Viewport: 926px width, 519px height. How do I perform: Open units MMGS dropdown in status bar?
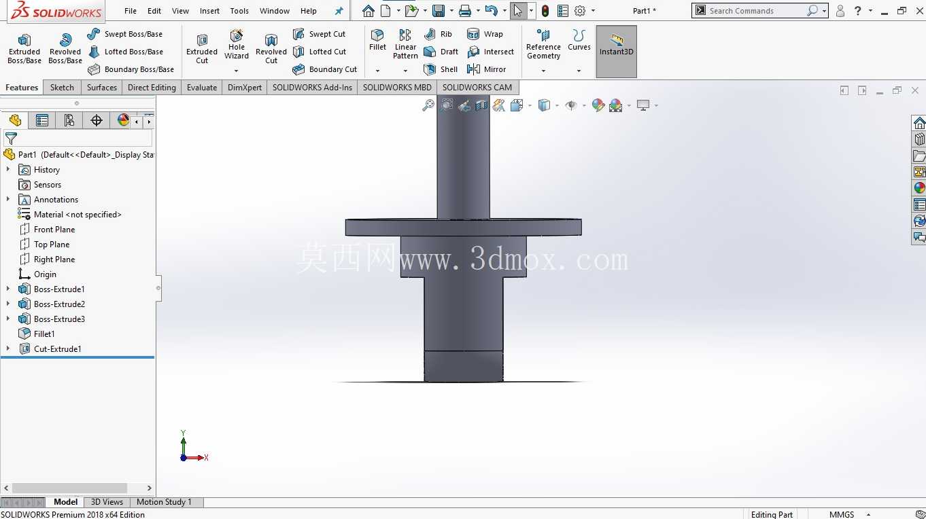tap(868, 514)
